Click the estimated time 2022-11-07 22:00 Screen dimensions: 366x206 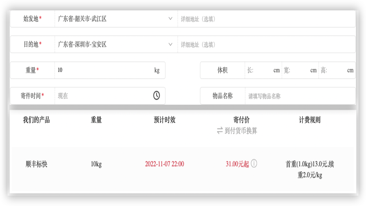164,164
